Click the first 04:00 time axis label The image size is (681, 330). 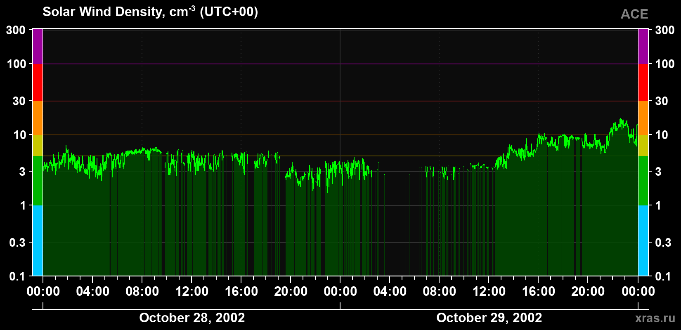(x=93, y=291)
